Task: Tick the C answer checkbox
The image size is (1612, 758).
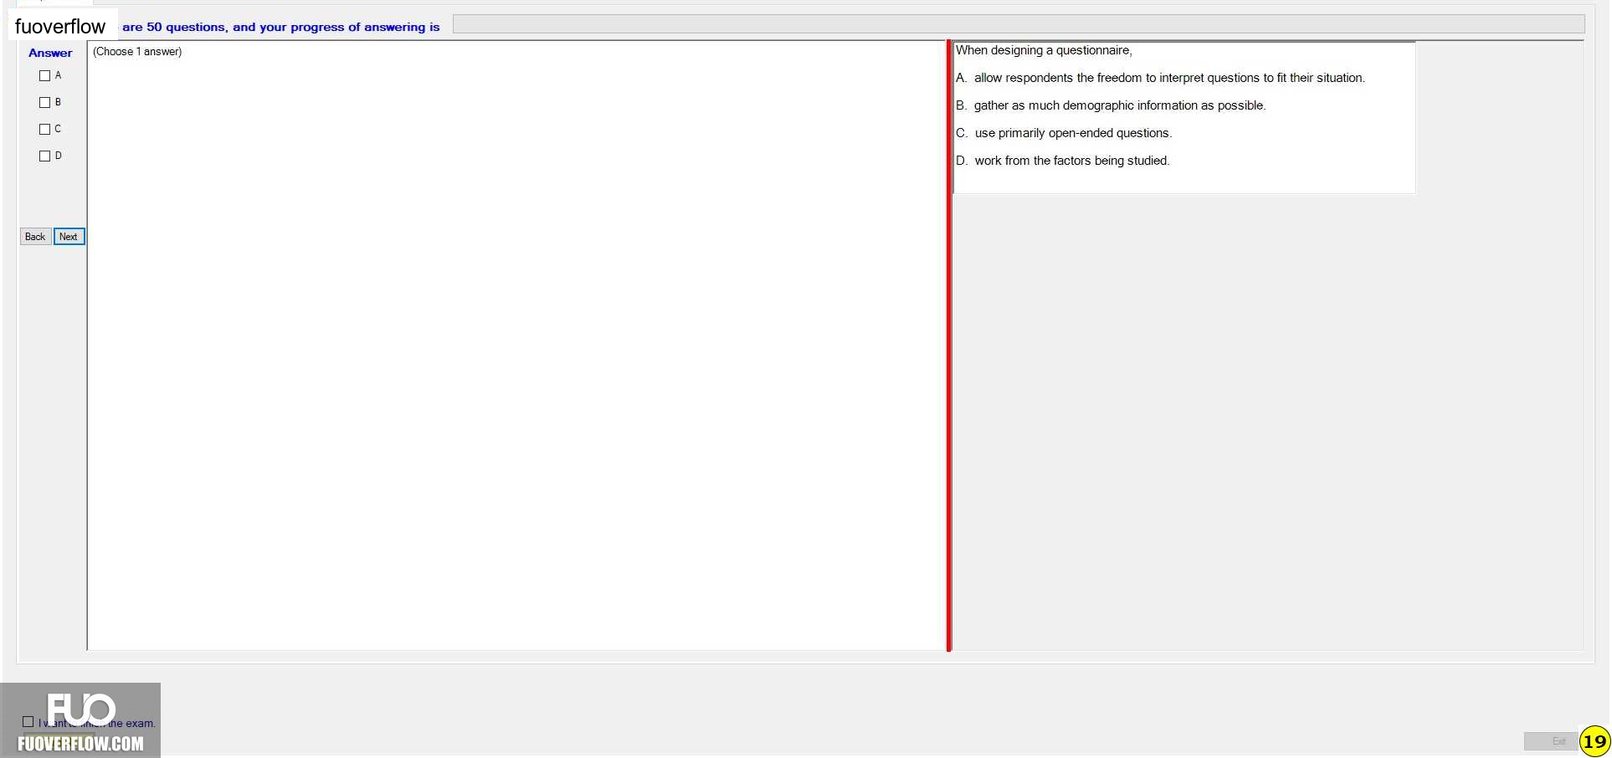Action: pos(45,130)
